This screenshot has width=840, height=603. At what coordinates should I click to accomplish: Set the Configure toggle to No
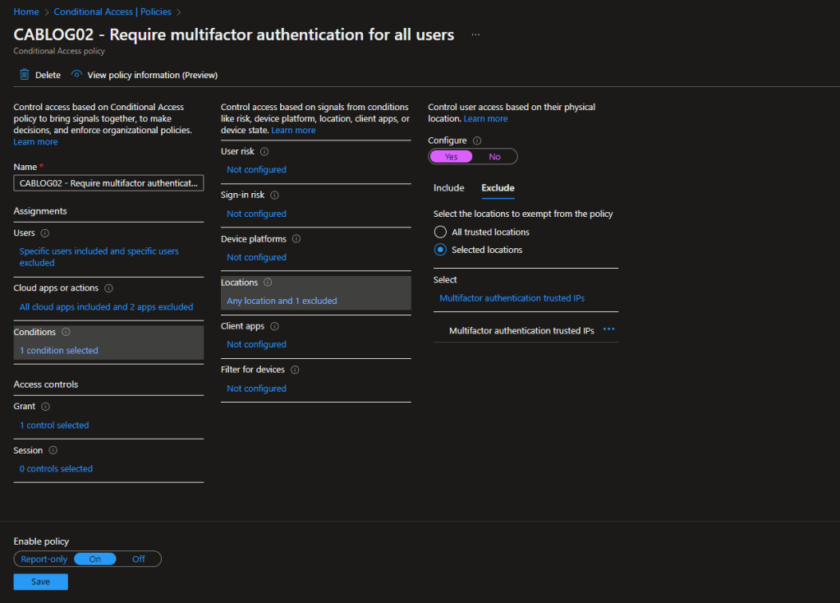(494, 157)
